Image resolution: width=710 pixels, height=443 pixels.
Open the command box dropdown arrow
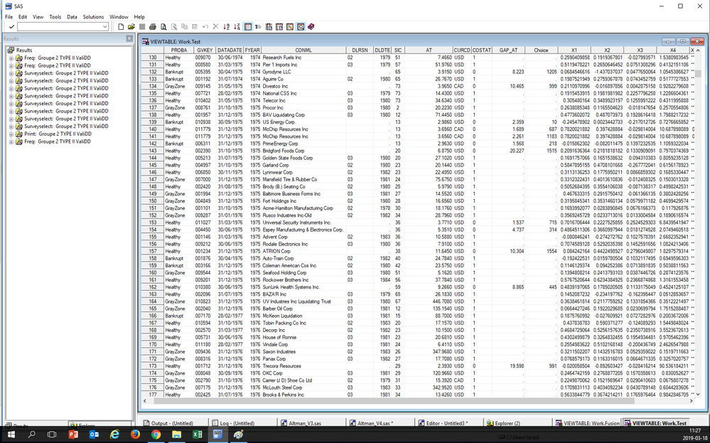pos(104,27)
